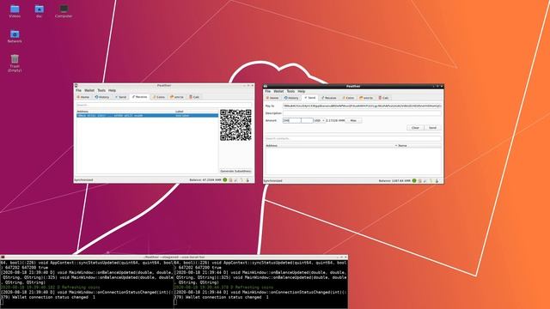Click Synchronized status in right Feather window
Viewport: 550px width, 309px height.
pos(273,181)
